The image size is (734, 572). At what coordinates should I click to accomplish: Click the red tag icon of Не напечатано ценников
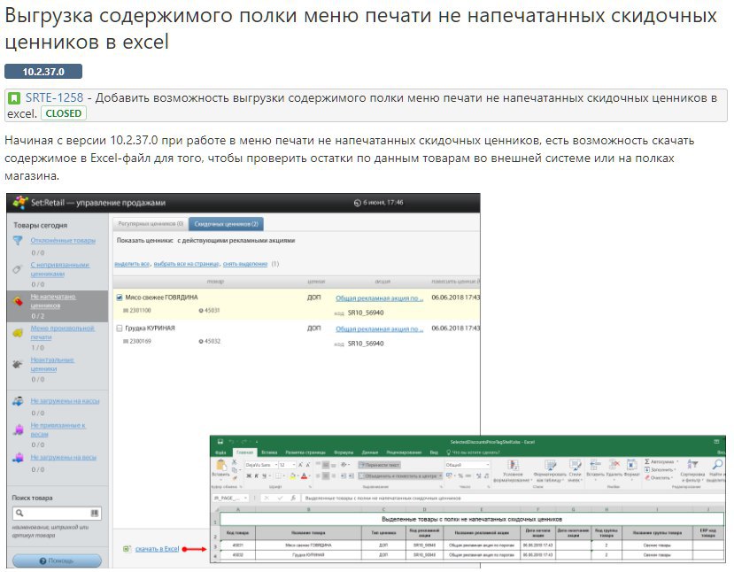pos(18,301)
